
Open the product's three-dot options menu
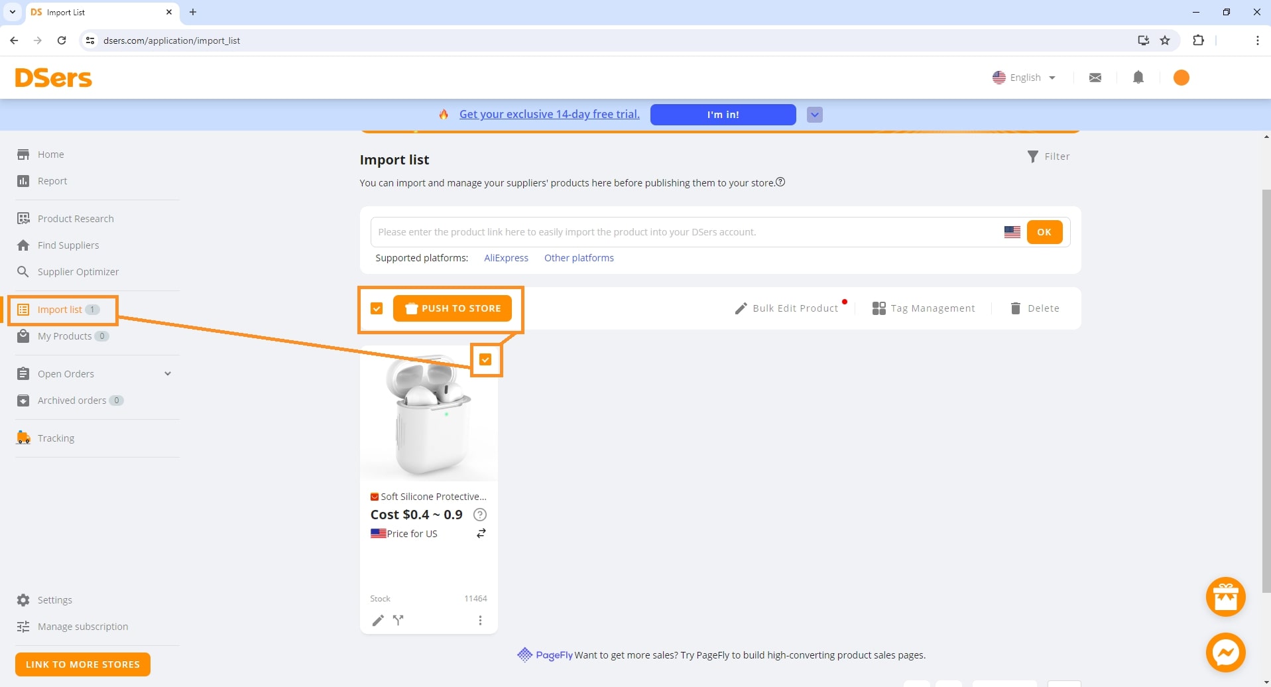[x=480, y=620]
